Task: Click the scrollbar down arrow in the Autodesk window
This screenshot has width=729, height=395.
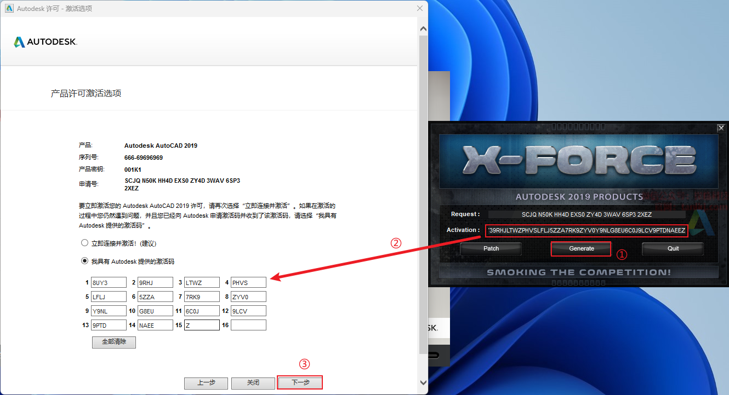Action: click(423, 382)
